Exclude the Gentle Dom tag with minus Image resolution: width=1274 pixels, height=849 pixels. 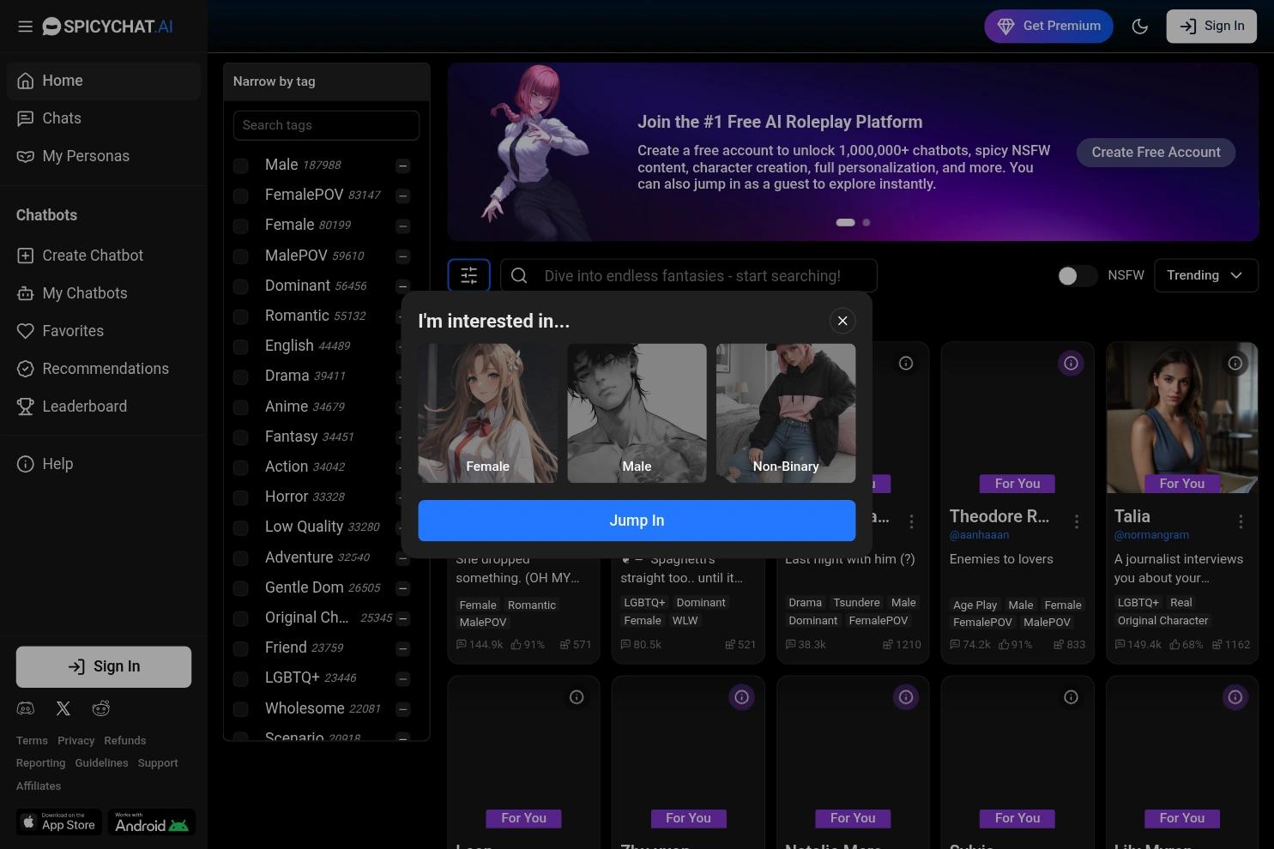[402, 588]
